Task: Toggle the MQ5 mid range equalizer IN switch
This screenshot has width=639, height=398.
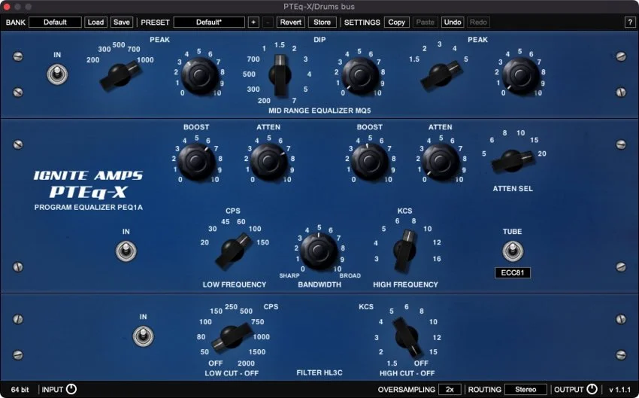Action: (57, 75)
